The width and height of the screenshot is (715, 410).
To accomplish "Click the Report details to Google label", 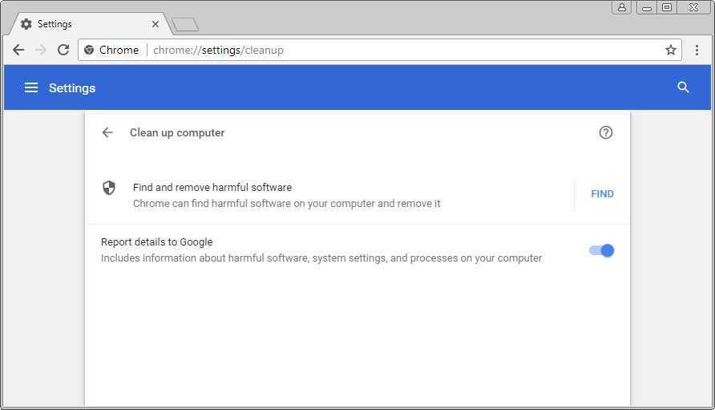I will tap(157, 242).
